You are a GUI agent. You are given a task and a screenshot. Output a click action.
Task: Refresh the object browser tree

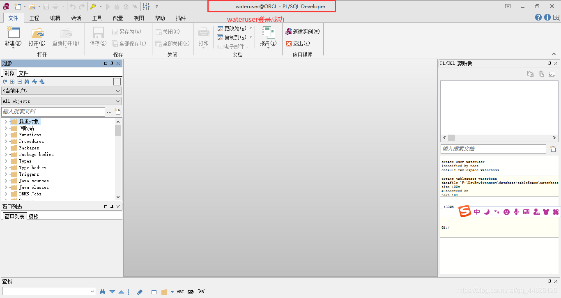5,82
